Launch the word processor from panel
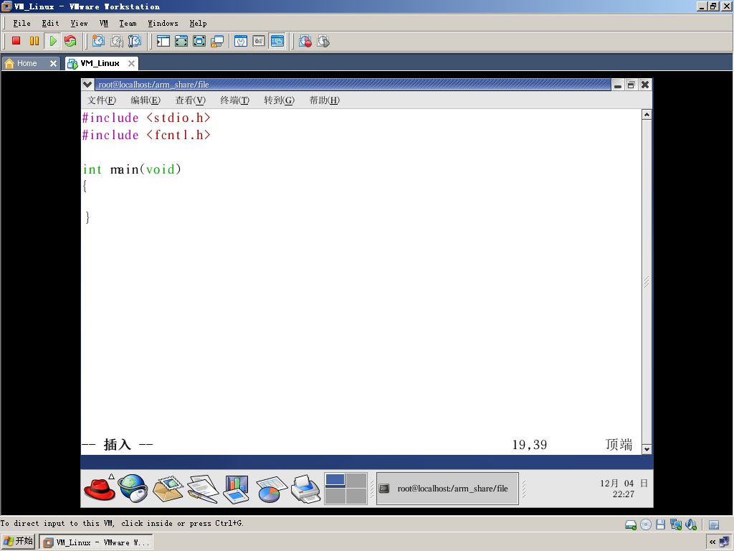 [x=203, y=489]
